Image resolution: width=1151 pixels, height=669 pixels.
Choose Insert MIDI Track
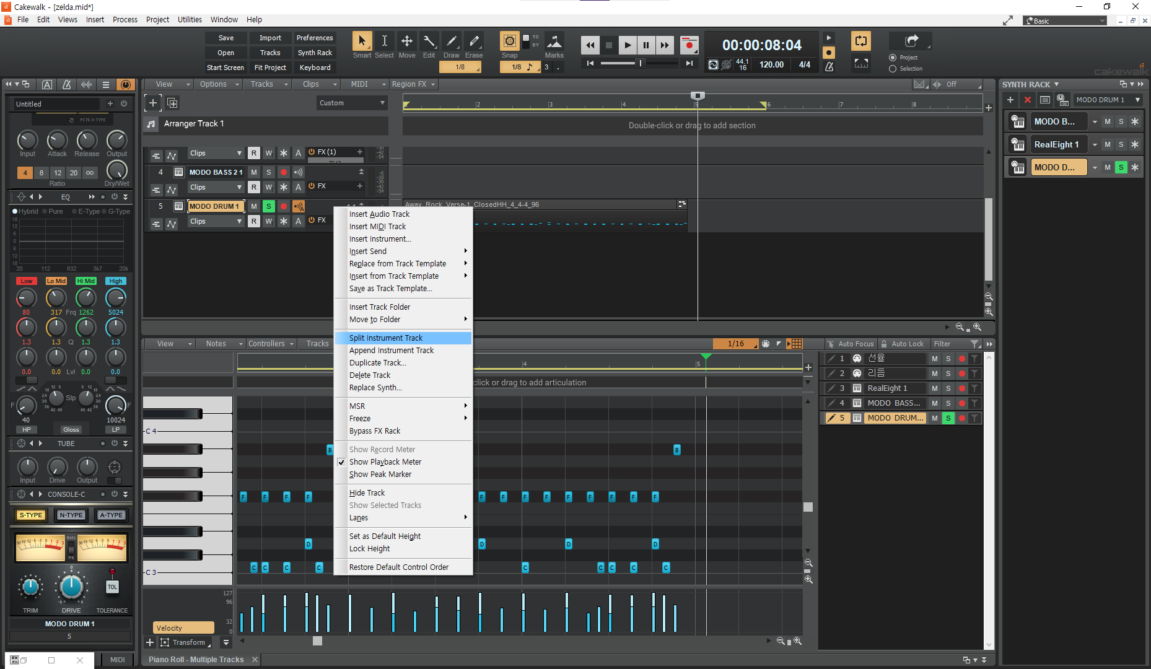point(403,227)
